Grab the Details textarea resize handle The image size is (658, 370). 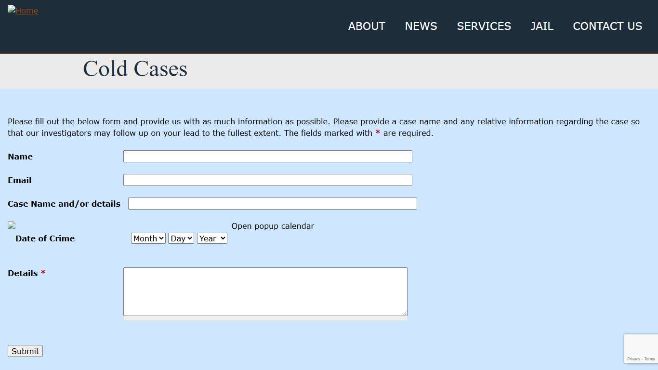(405, 313)
